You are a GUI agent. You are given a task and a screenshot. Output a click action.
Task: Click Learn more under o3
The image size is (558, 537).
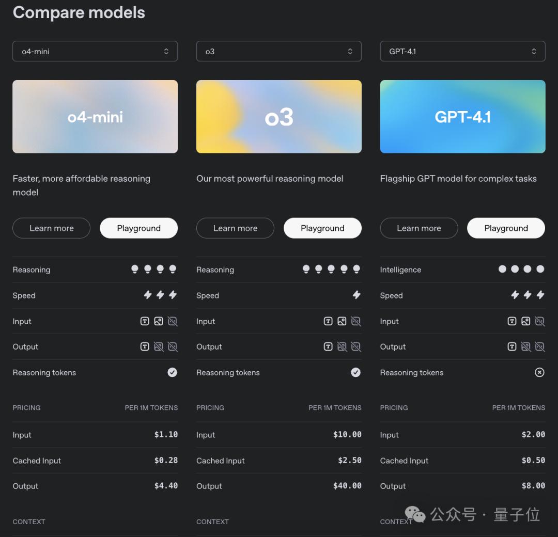tap(235, 228)
